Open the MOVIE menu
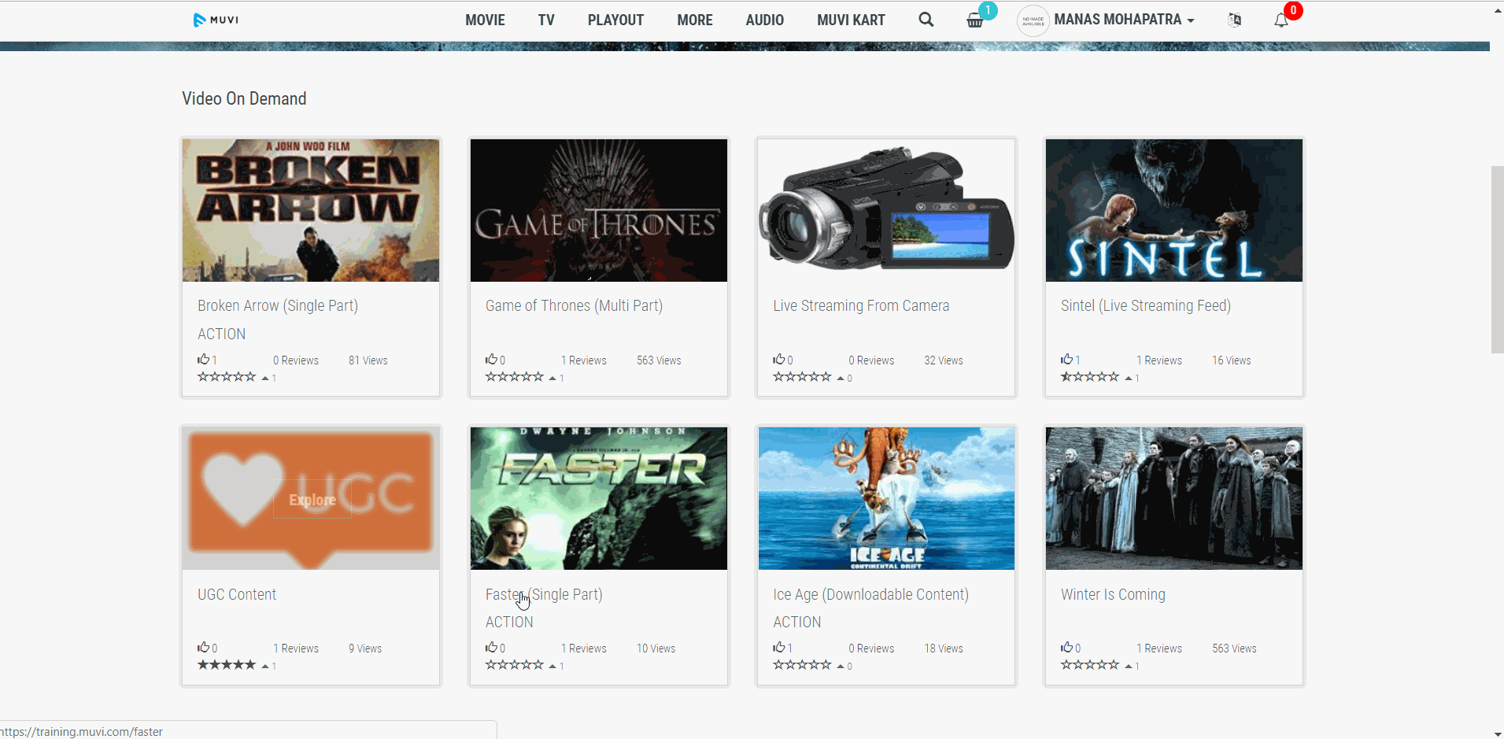The height and width of the screenshot is (739, 1504). [485, 20]
